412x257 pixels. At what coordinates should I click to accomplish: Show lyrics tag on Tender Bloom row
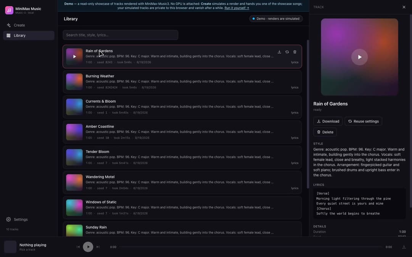coord(295,163)
